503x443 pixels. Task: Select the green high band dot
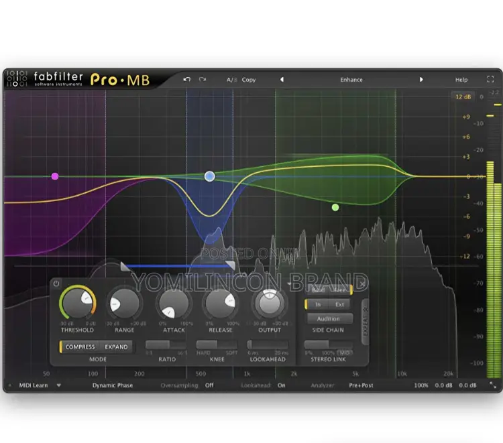(x=335, y=207)
